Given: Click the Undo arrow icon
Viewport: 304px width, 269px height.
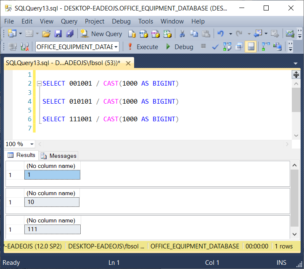Looking at the screenshot, I should pyautogui.click(x=220, y=34).
